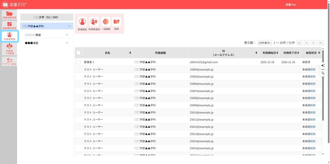Select ○○大学 (52 / 100) organization header
Screen dimensions: 330x164
46,17
